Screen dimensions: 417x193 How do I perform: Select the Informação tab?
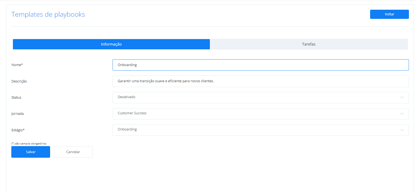(x=111, y=44)
